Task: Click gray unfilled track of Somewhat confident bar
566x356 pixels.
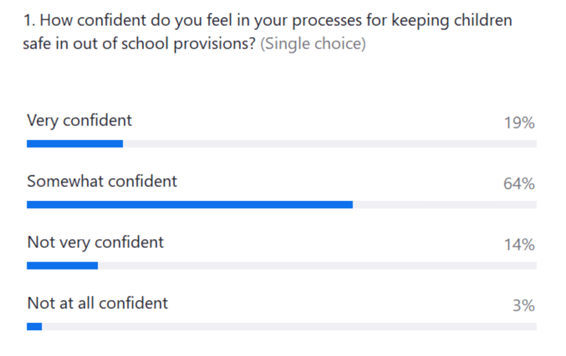Action: (443, 205)
